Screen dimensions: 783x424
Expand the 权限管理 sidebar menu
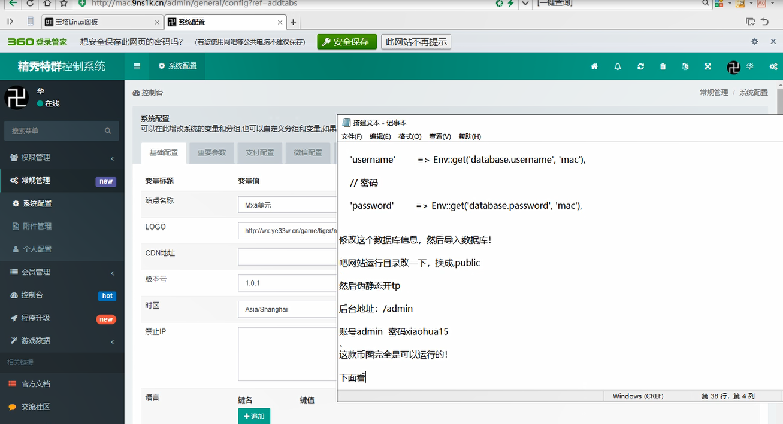click(x=62, y=158)
